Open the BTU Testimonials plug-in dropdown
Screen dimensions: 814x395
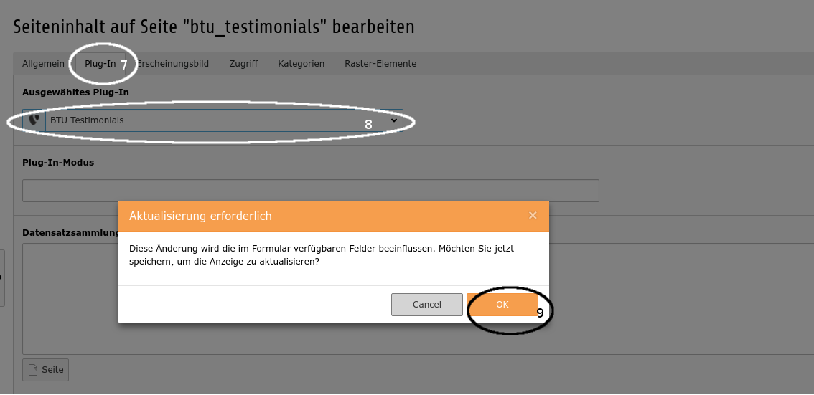[215, 120]
